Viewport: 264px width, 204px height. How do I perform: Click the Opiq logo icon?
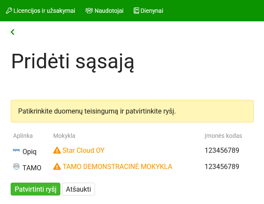(x=16, y=150)
